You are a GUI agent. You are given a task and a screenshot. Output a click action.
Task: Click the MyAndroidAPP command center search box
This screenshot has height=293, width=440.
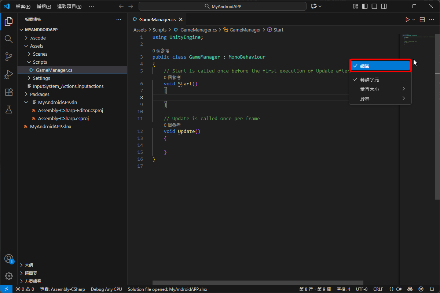tap(222, 6)
